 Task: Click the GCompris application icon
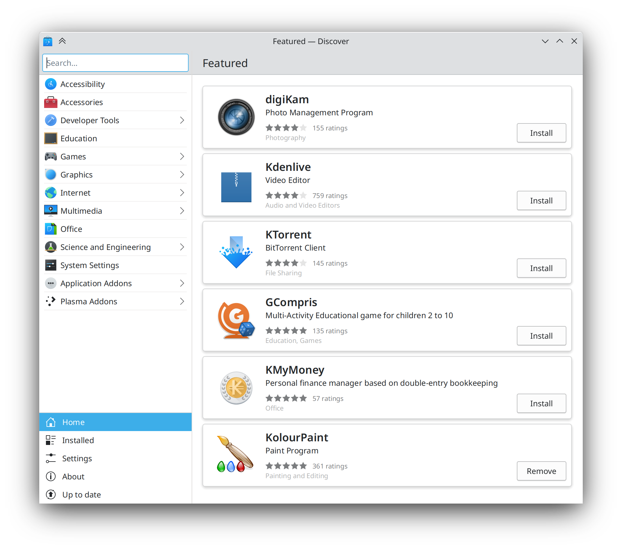[x=236, y=321]
